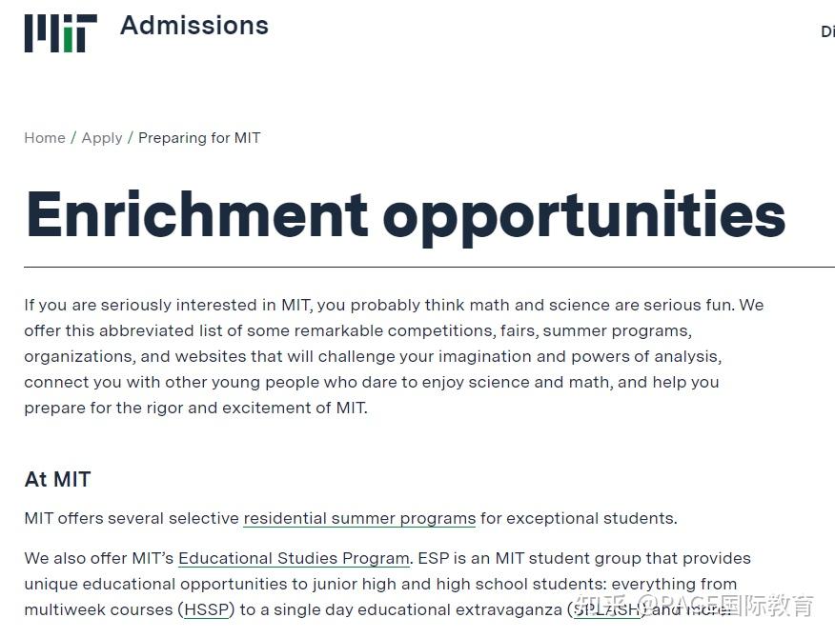
Task: Go to the Home breadcrumb
Action: 45,138
